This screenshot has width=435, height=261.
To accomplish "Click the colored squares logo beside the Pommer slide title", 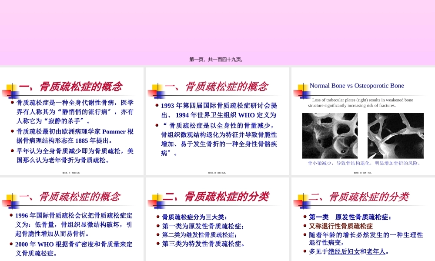I will tap(10, 91).
